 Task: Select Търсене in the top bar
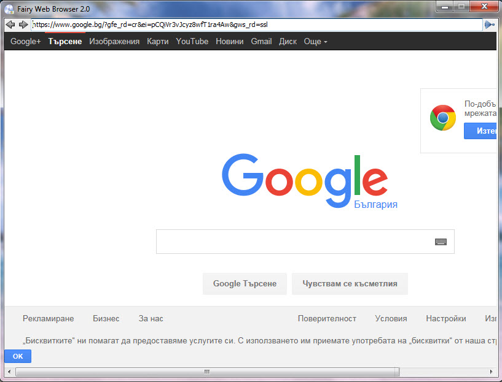[x=65, y=42]
